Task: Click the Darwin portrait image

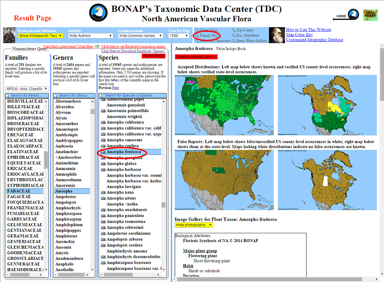Action: tap(277, 35)
